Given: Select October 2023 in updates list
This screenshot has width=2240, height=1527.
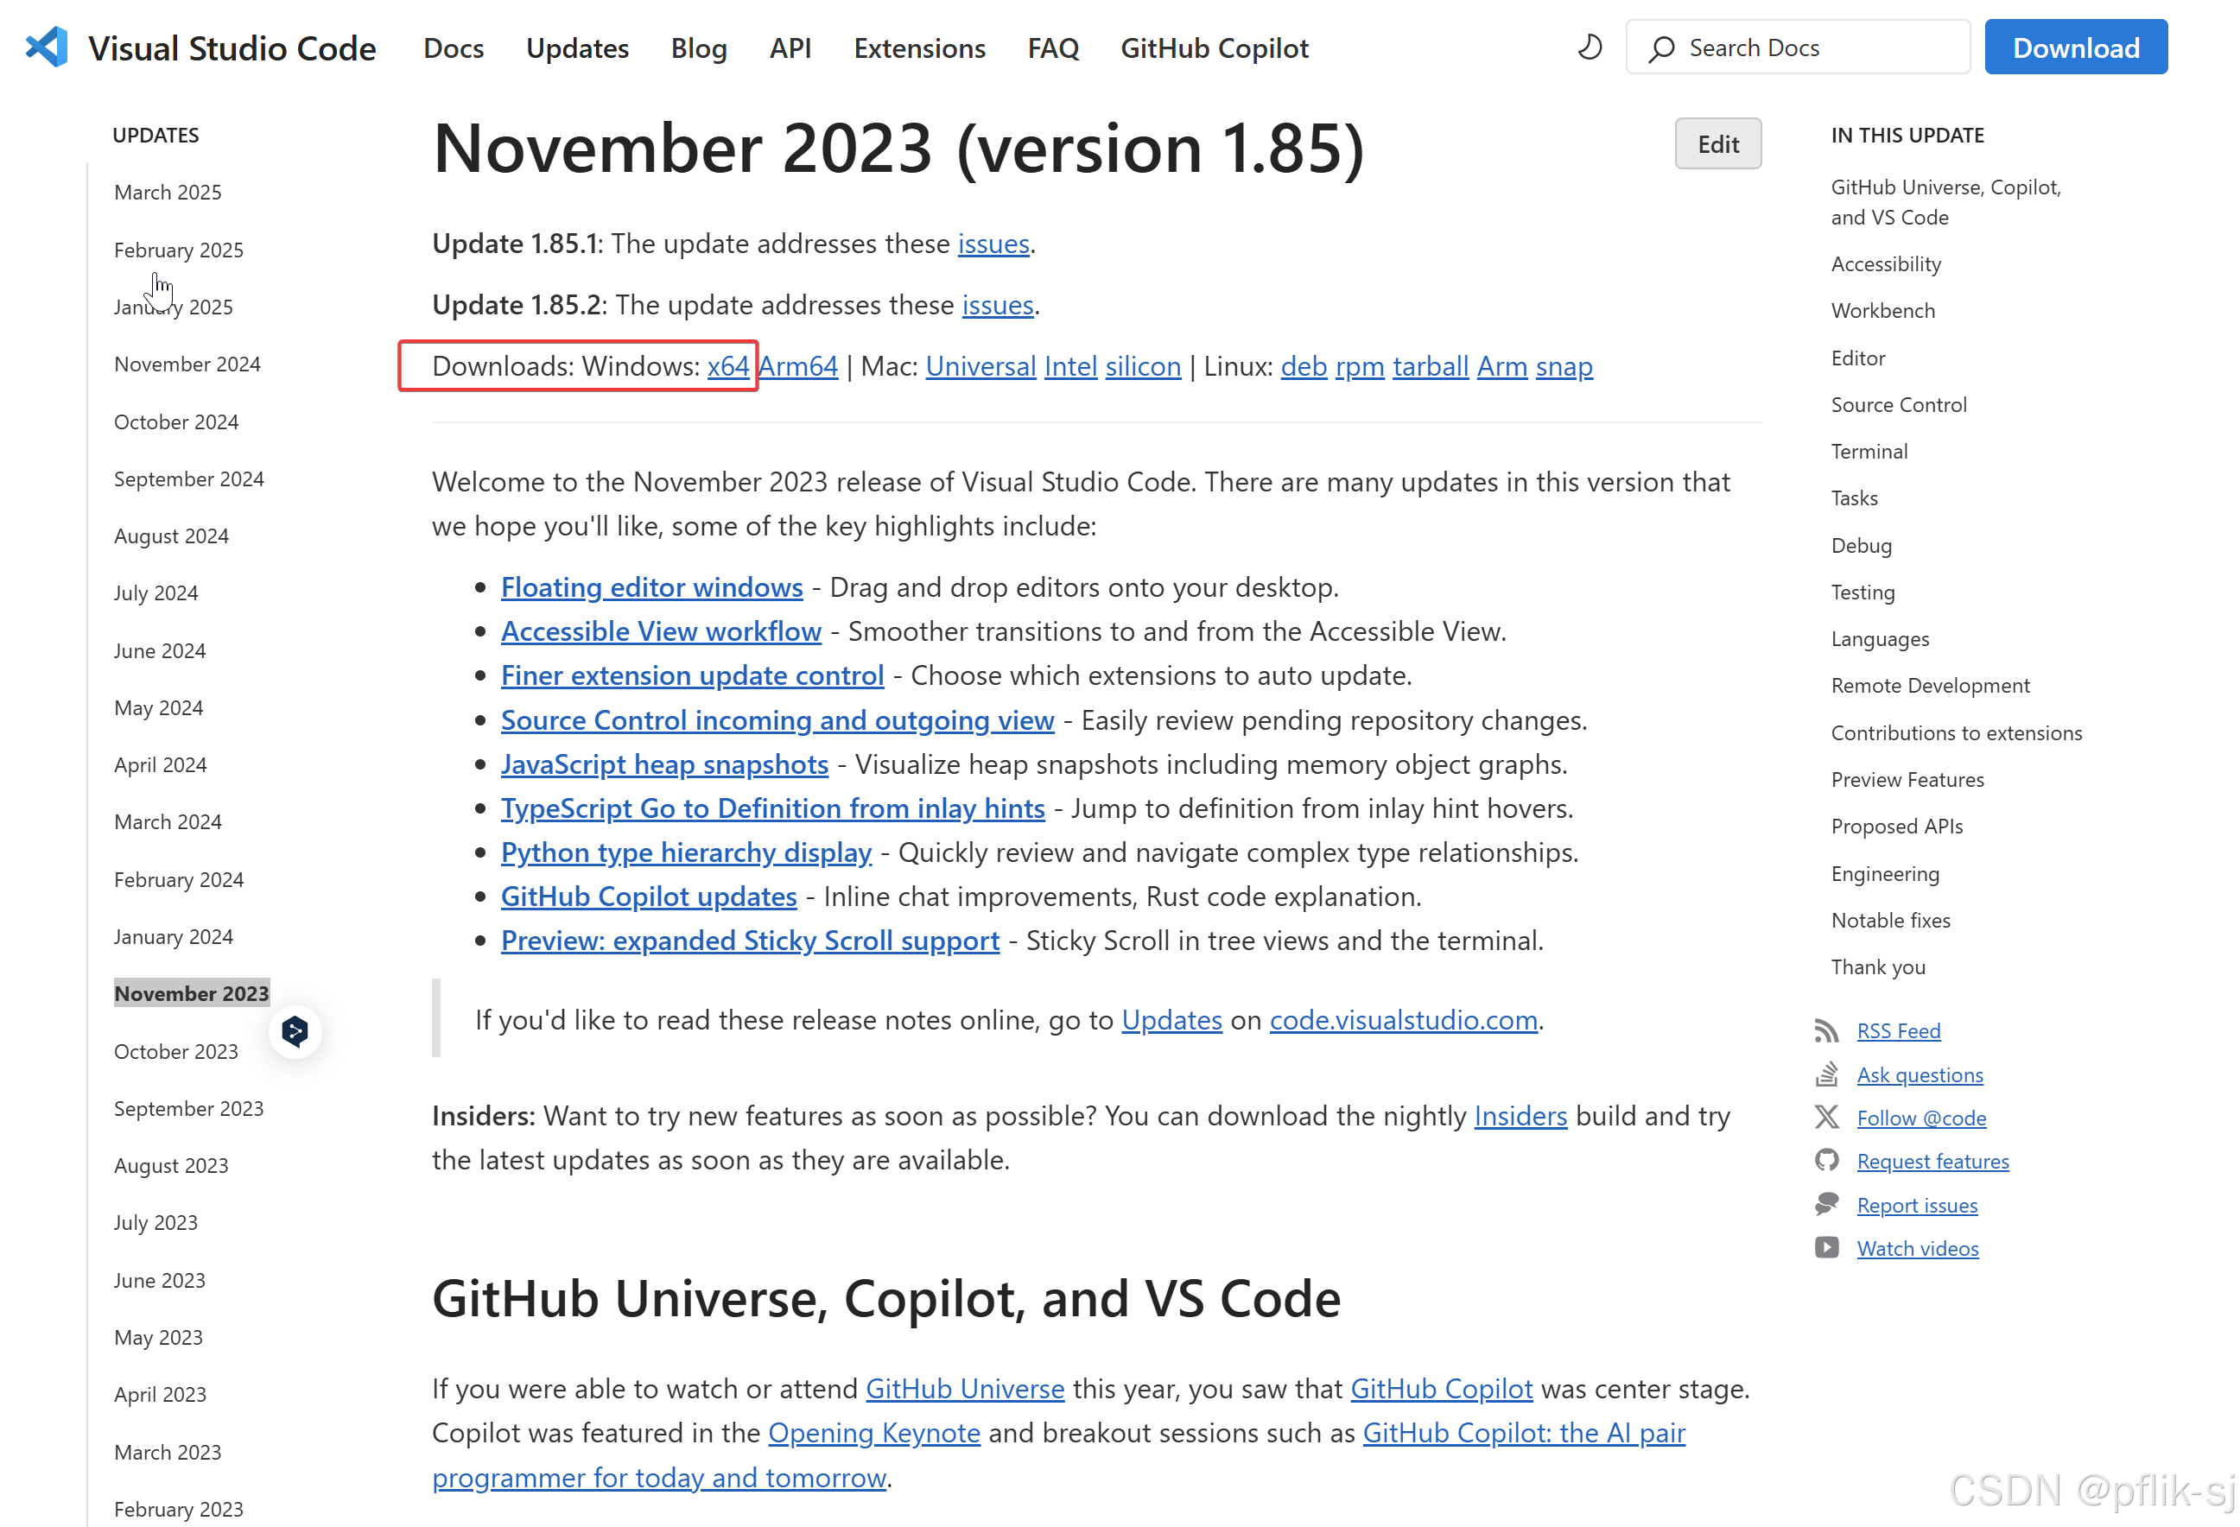Looking at the screenshot, I should coord(175,1051).
